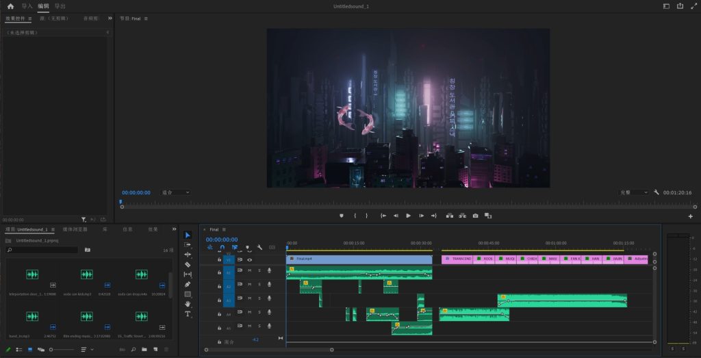Click the Lift button in the Program monitor
The width and height of the screenshot is (701, 358).
[x=450, y=216]
